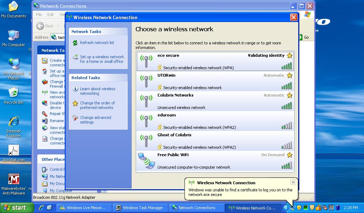Open the Edit menu in Network Connections
The image size is (364, 213).
click(50, 15)
